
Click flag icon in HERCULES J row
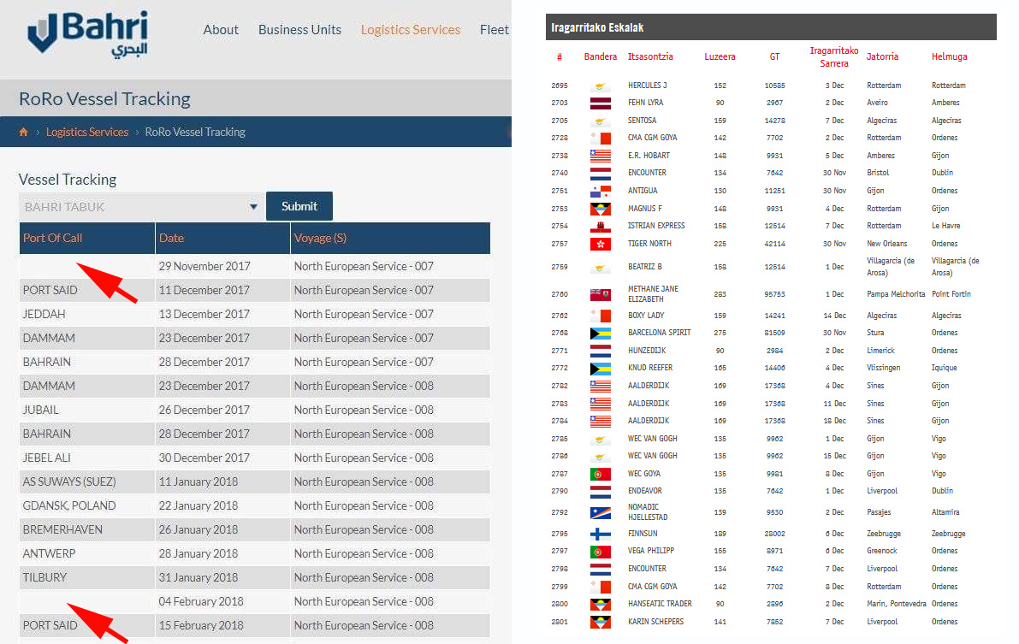601,86
